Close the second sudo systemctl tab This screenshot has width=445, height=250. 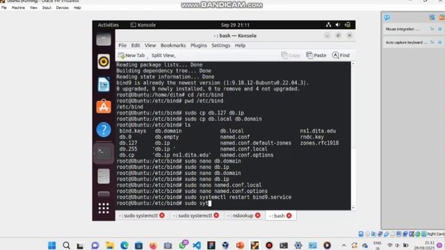tap(216, 215)
